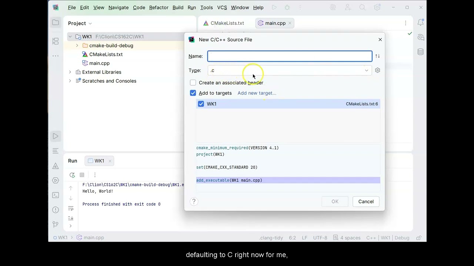Collapse the WK1 project root node
This screenshot has height=266, width=474.
[x=70, y=37]
